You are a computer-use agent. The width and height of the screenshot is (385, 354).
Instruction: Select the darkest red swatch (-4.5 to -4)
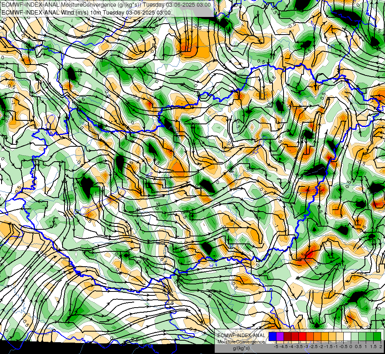[287, 337]
